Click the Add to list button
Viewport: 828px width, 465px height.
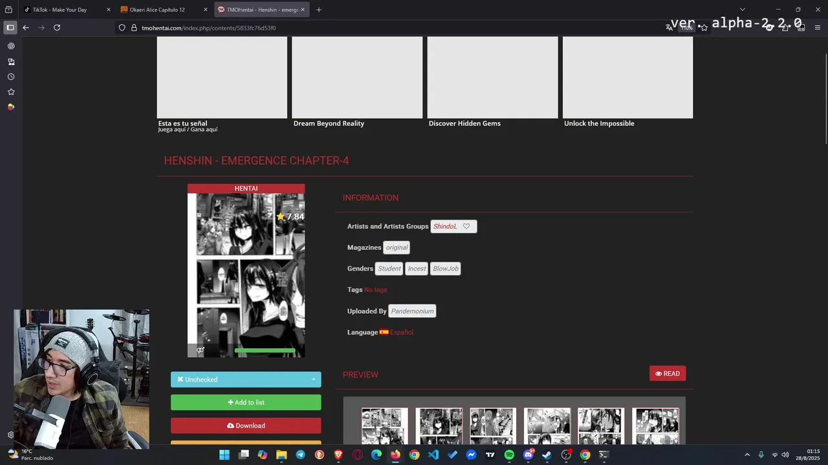[x=246, y=402]
